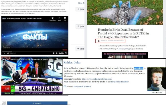The image size is (166, 105).
Task: Click the lowest '+ join' button
Action: pyautogui.click(x=80, y=49)
